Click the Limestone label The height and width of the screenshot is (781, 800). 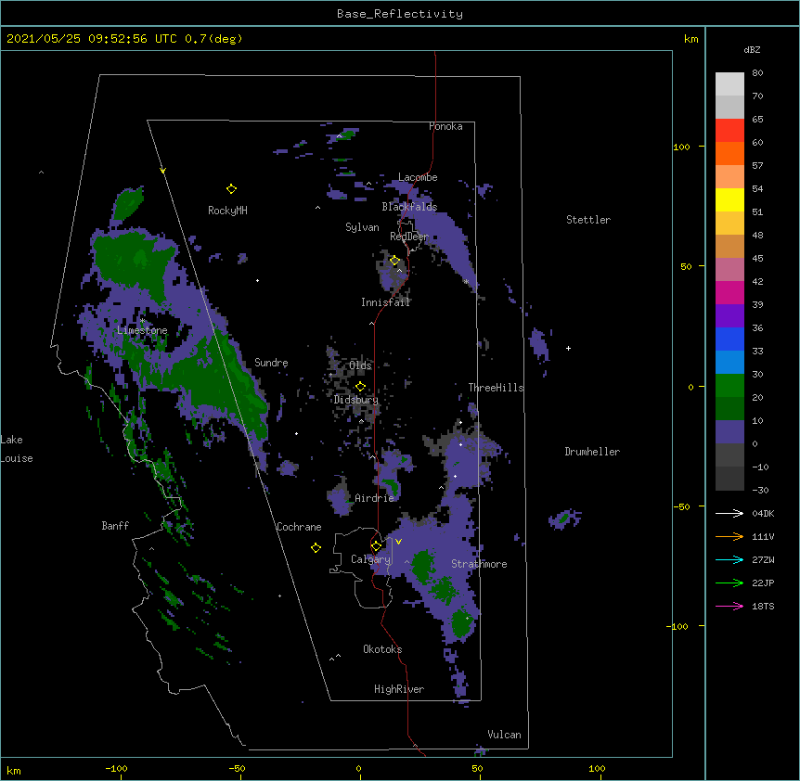tap(142, 330)
